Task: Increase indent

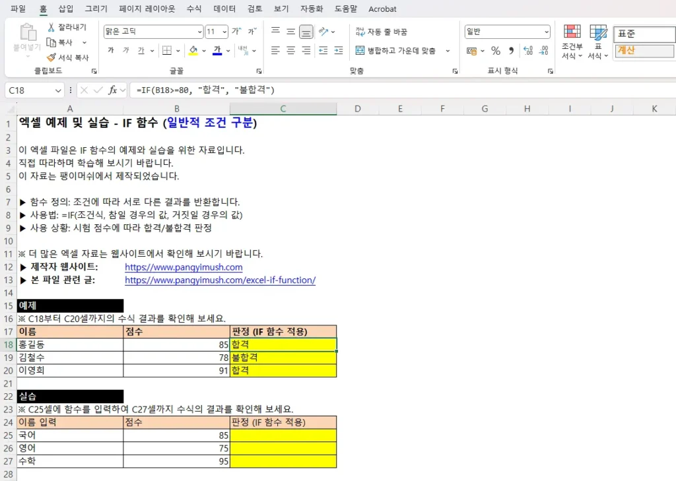Action: pyautogui.click(x=339, y=50)
